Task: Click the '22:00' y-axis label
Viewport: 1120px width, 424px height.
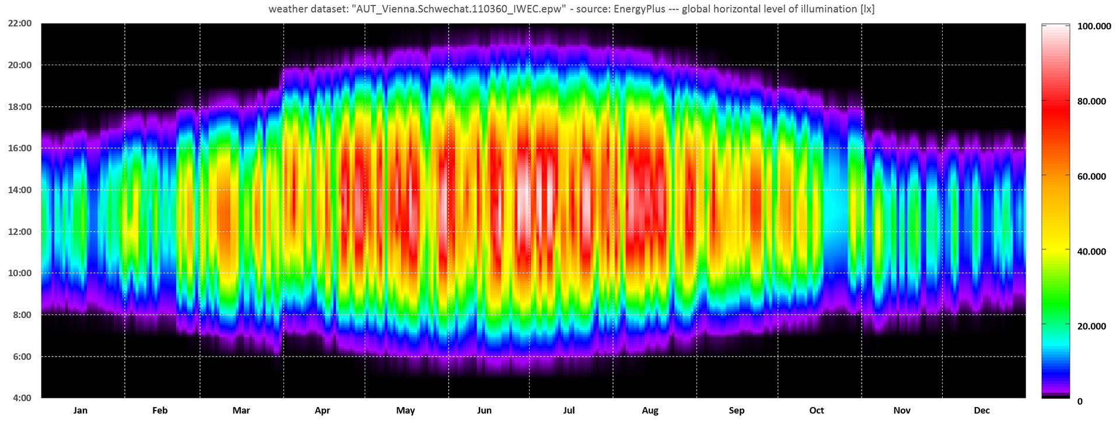Action: point(19,24)
